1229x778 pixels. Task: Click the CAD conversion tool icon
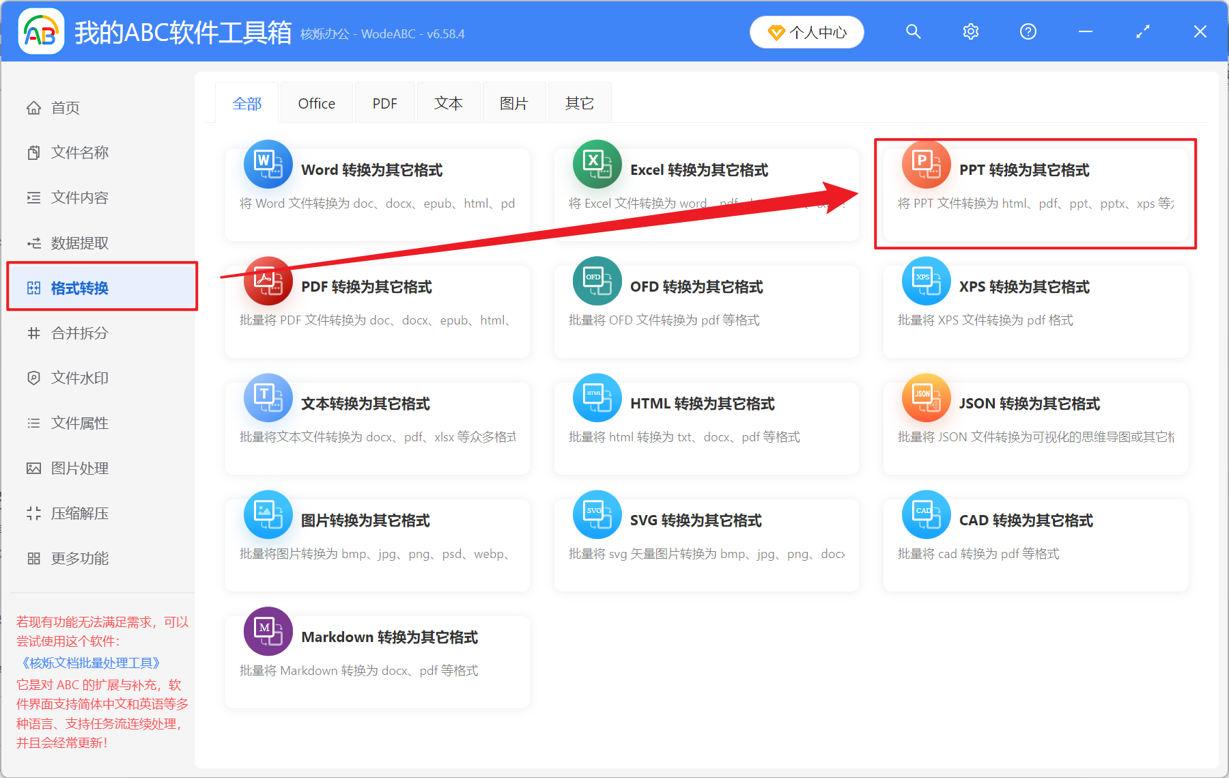pos(926,514)
